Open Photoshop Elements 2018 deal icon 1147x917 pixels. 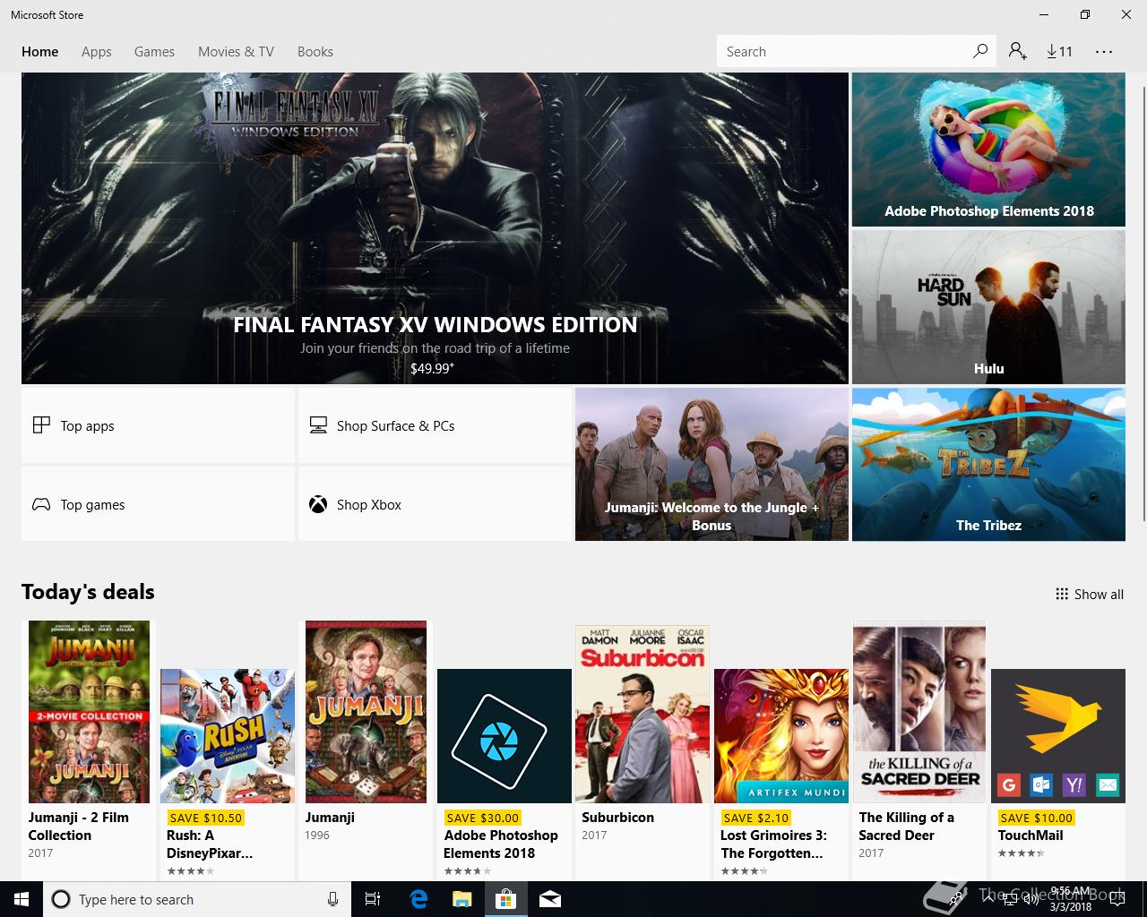point(505,736)
